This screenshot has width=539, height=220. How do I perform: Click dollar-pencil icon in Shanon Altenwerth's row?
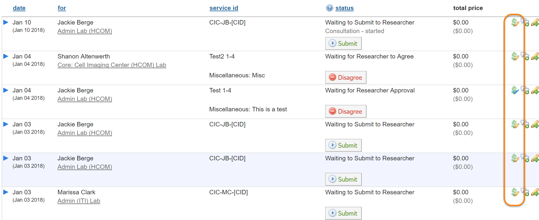pos(515,56)
